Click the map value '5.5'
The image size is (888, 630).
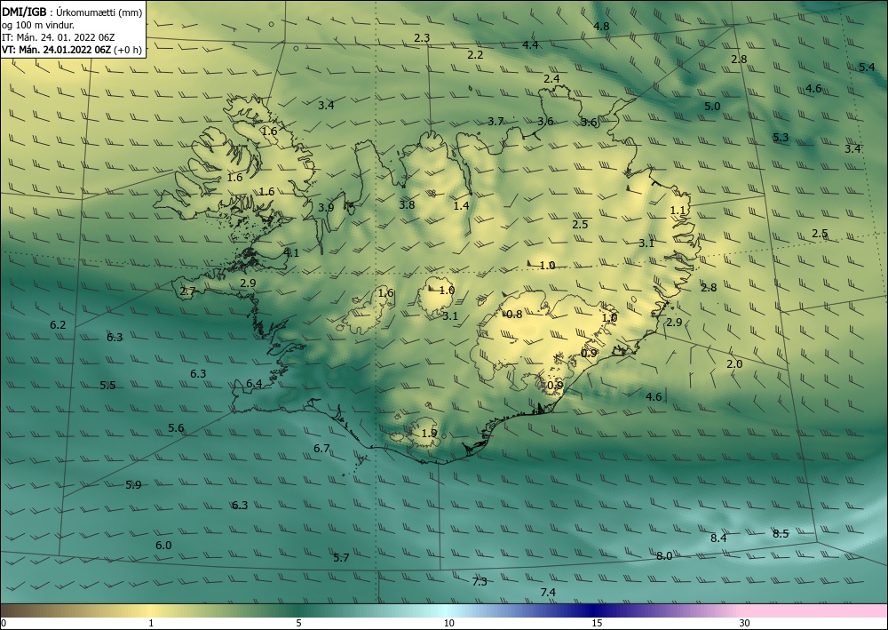point(107,386)
